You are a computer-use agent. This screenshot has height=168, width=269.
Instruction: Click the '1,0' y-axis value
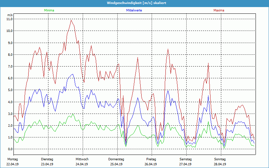pos(10,137)
